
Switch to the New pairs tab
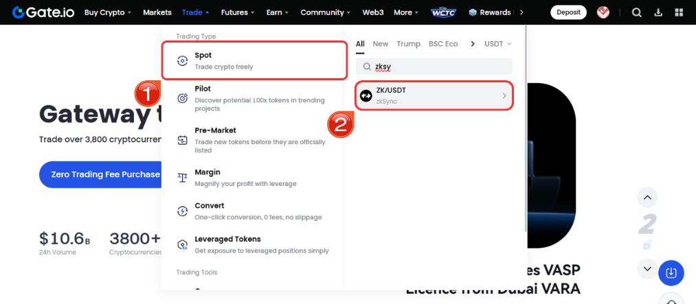tap(381, 44)
